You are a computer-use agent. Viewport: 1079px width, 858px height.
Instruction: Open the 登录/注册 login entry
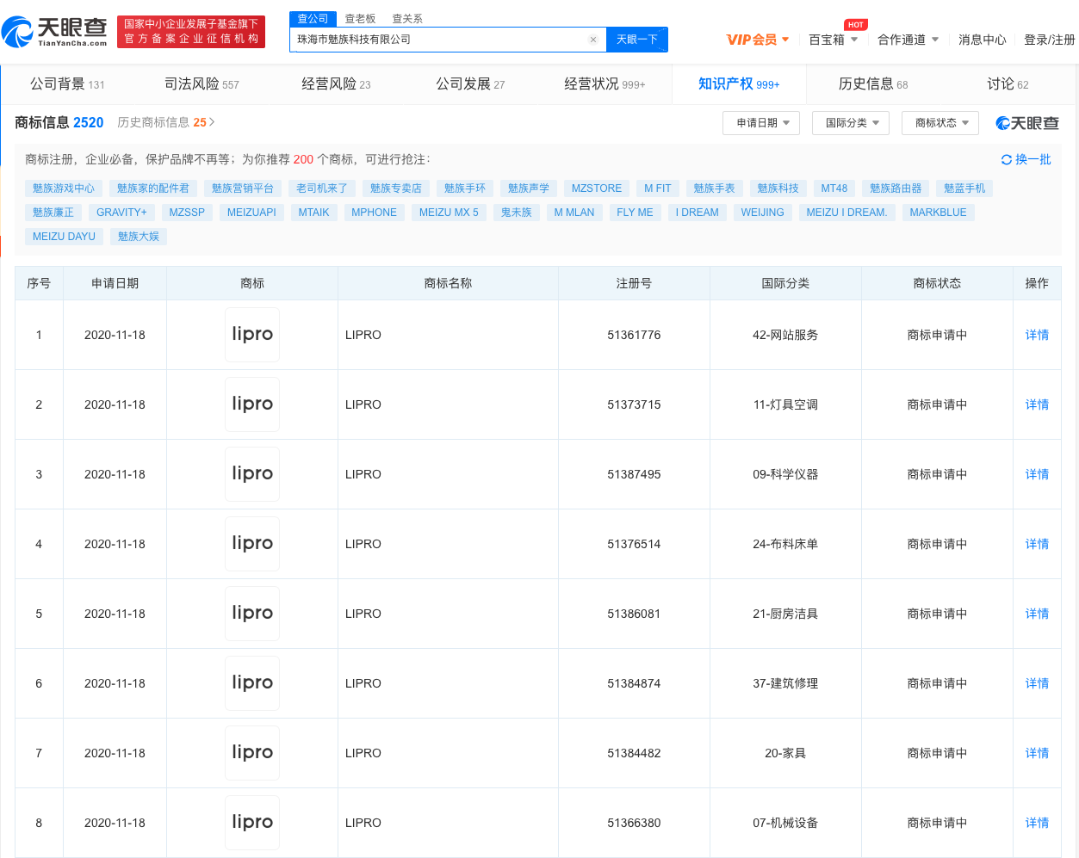[x=1050, y=40]
